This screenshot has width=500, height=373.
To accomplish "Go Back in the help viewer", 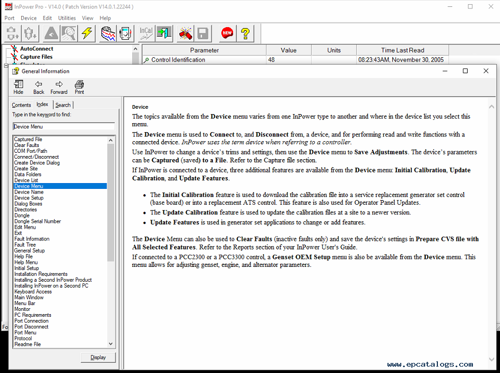I will pyautogui.click(x=39, y=87).
